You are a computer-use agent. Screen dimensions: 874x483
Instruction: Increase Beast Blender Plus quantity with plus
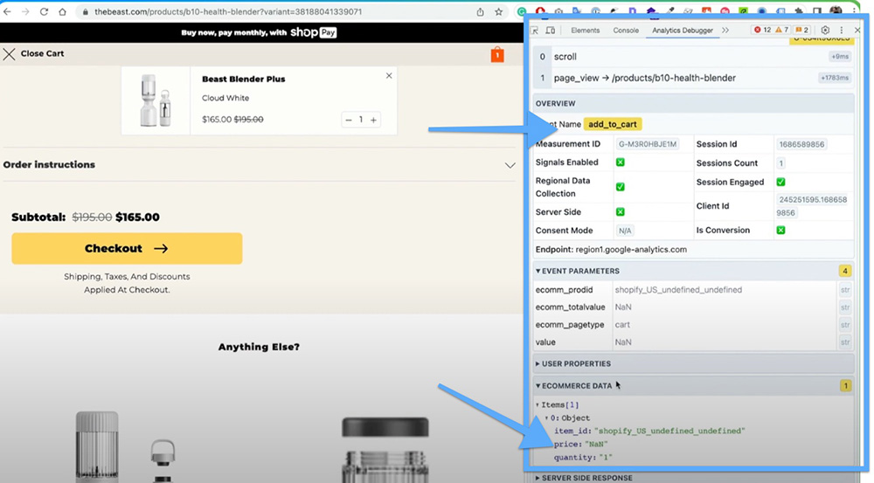pos(373,120)
